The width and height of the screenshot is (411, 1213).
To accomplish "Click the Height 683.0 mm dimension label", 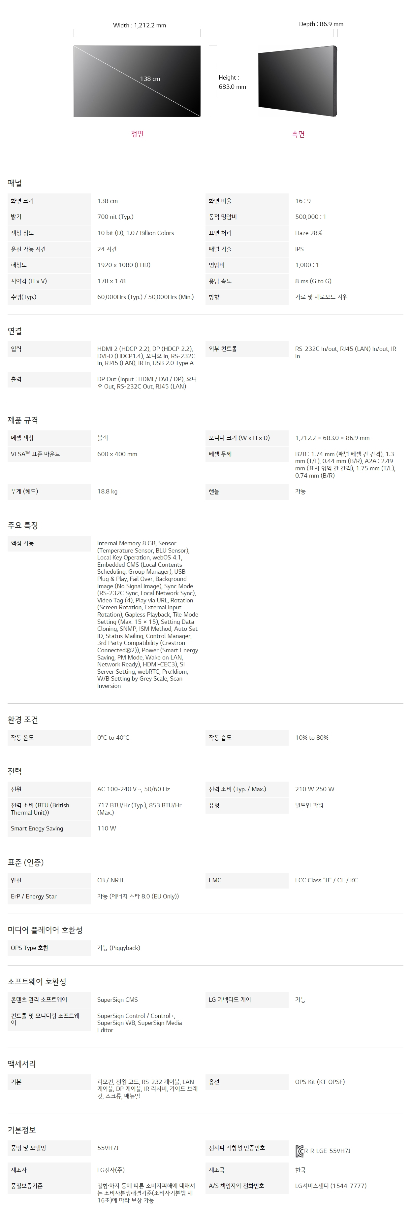I will (232, 82).
